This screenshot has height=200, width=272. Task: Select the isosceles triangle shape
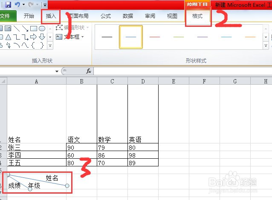(8, 37)
